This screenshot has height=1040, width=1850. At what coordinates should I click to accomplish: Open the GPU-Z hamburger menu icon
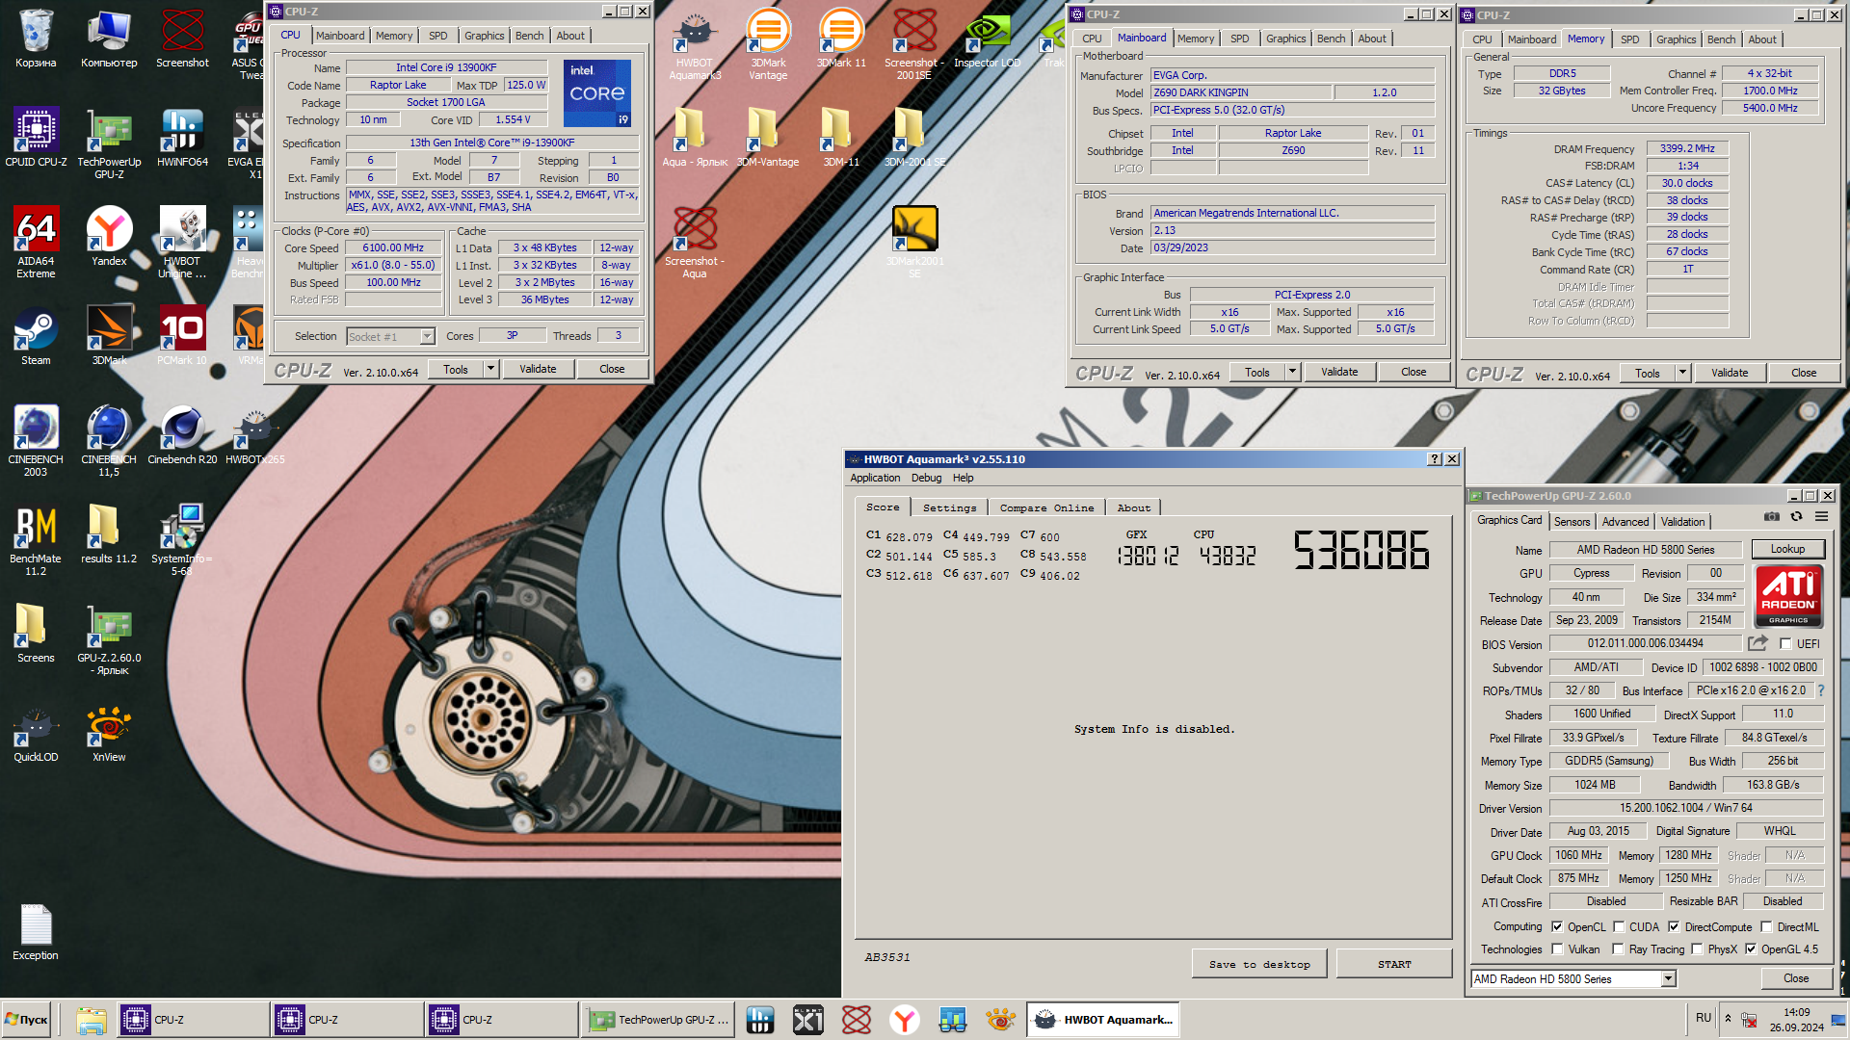(x=1821, y=517)
